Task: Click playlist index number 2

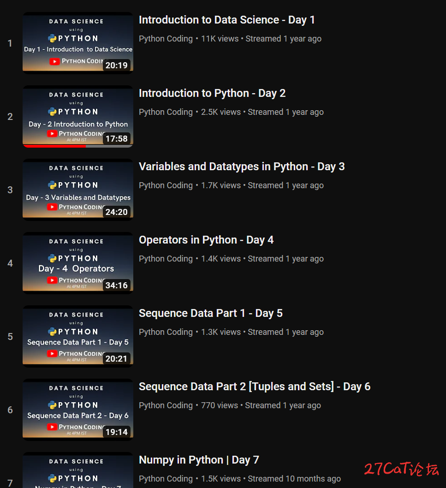Action: click(x=10, y=117)
